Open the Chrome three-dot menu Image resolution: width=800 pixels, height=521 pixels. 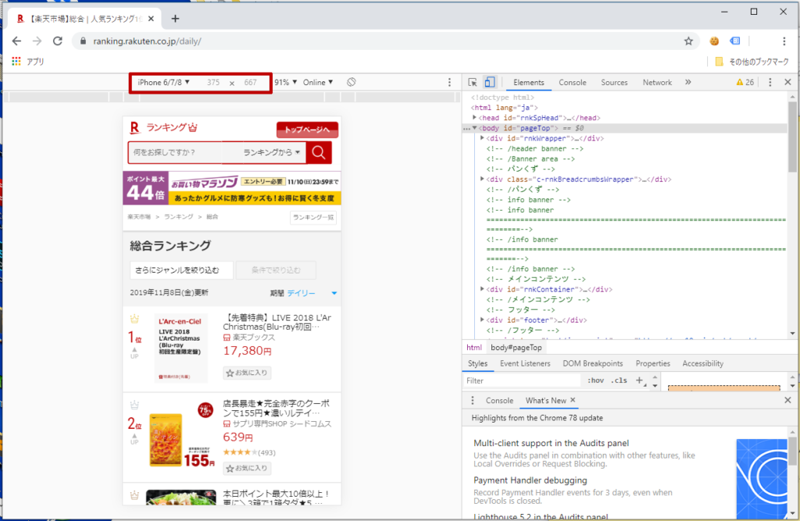coord(784,41)
